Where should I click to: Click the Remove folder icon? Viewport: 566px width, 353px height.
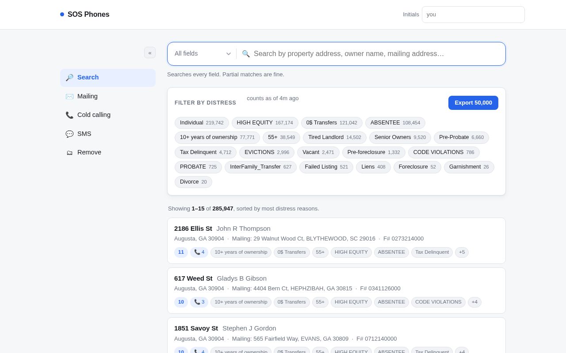(69, 153)
